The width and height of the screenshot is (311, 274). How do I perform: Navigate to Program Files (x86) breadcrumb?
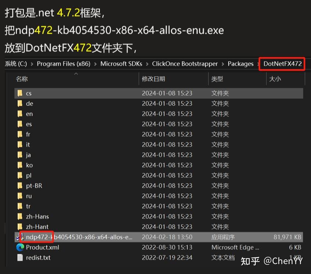click(x=64, y=64)
